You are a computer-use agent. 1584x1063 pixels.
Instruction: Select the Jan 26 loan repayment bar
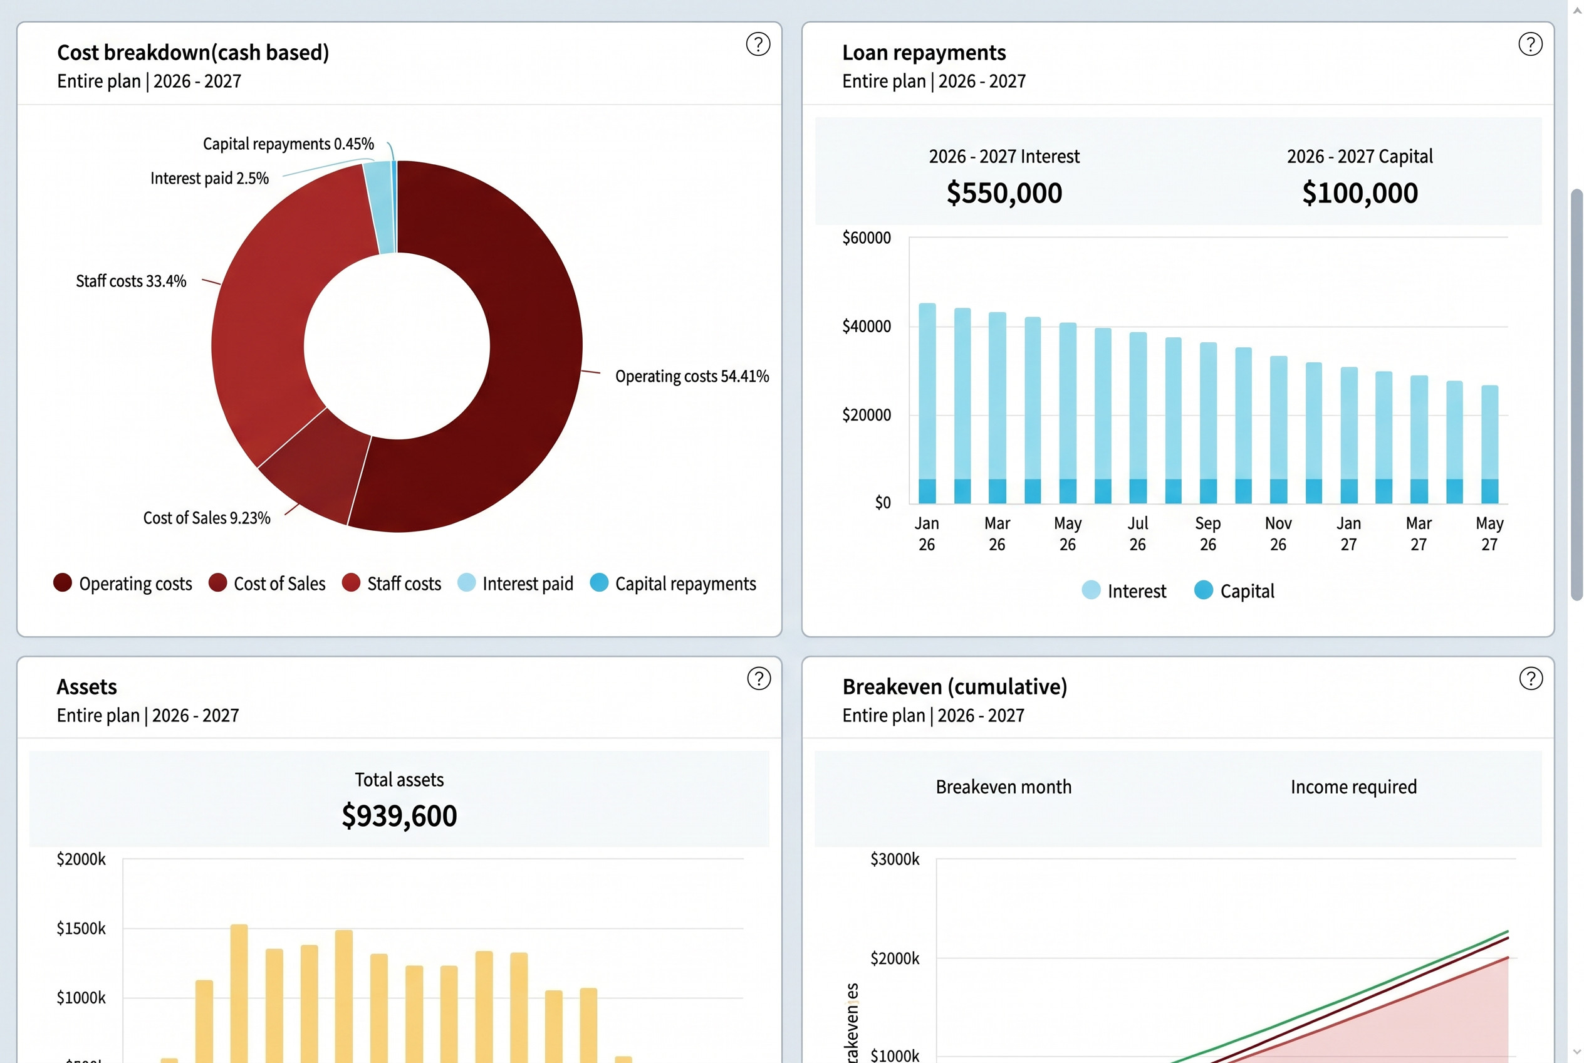click(927, 404)
